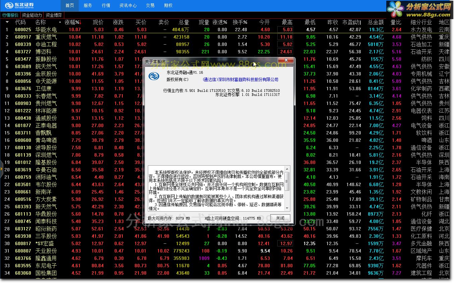Click the logo icon in the about dialog
This screenshot has height=283, width=454.
pos(154,77)
